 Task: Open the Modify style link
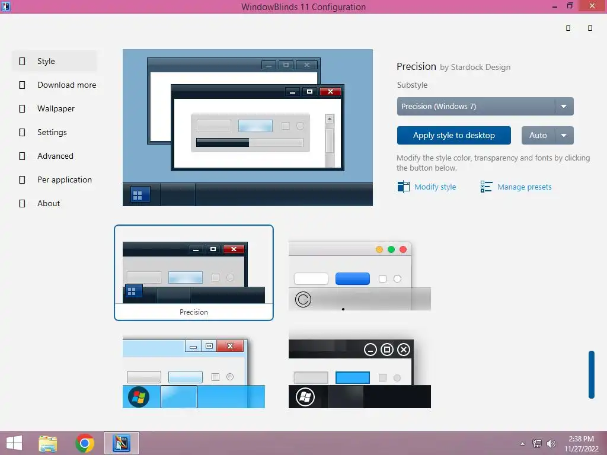coord(435,187)
